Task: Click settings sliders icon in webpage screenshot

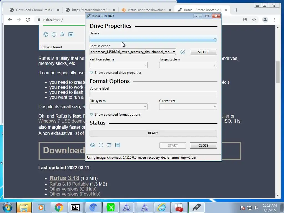Action: pos(62,34)
